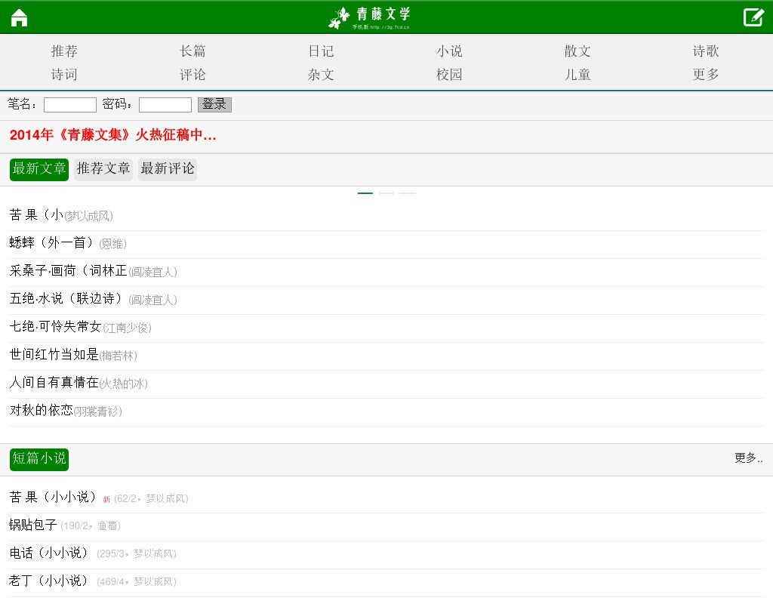This screenshot has height=604, width=773.
Task: Open the 推荐 category
Action: coord(64,51)
